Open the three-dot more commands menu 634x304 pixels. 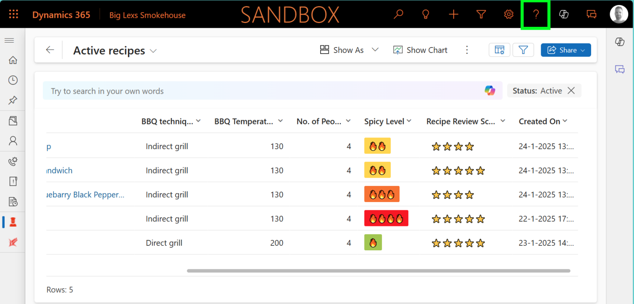tap(467, 50)
